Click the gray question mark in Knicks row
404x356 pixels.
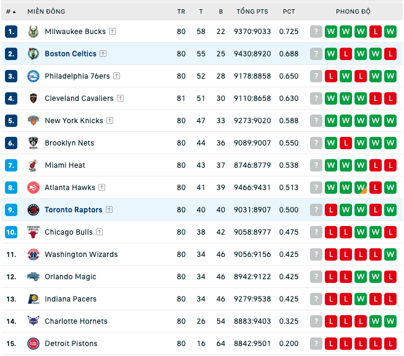click(316, 121)
